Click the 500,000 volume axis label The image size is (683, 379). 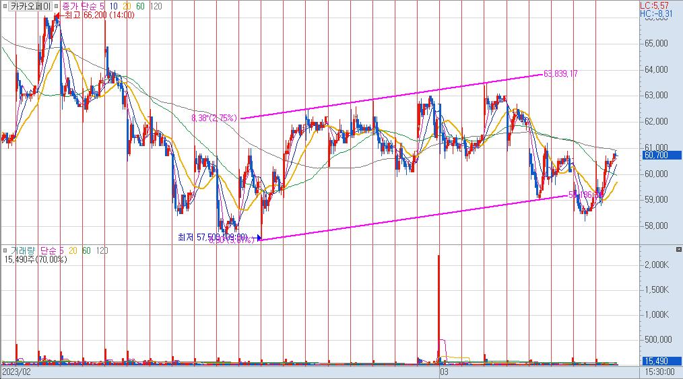click(x=658, y=339)
